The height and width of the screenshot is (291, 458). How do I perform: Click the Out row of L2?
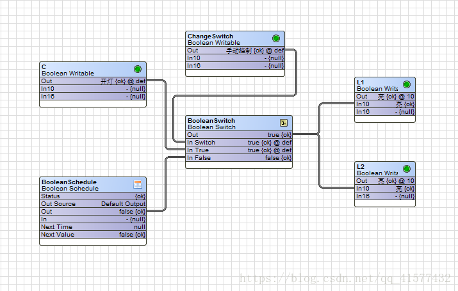(385, 181)
